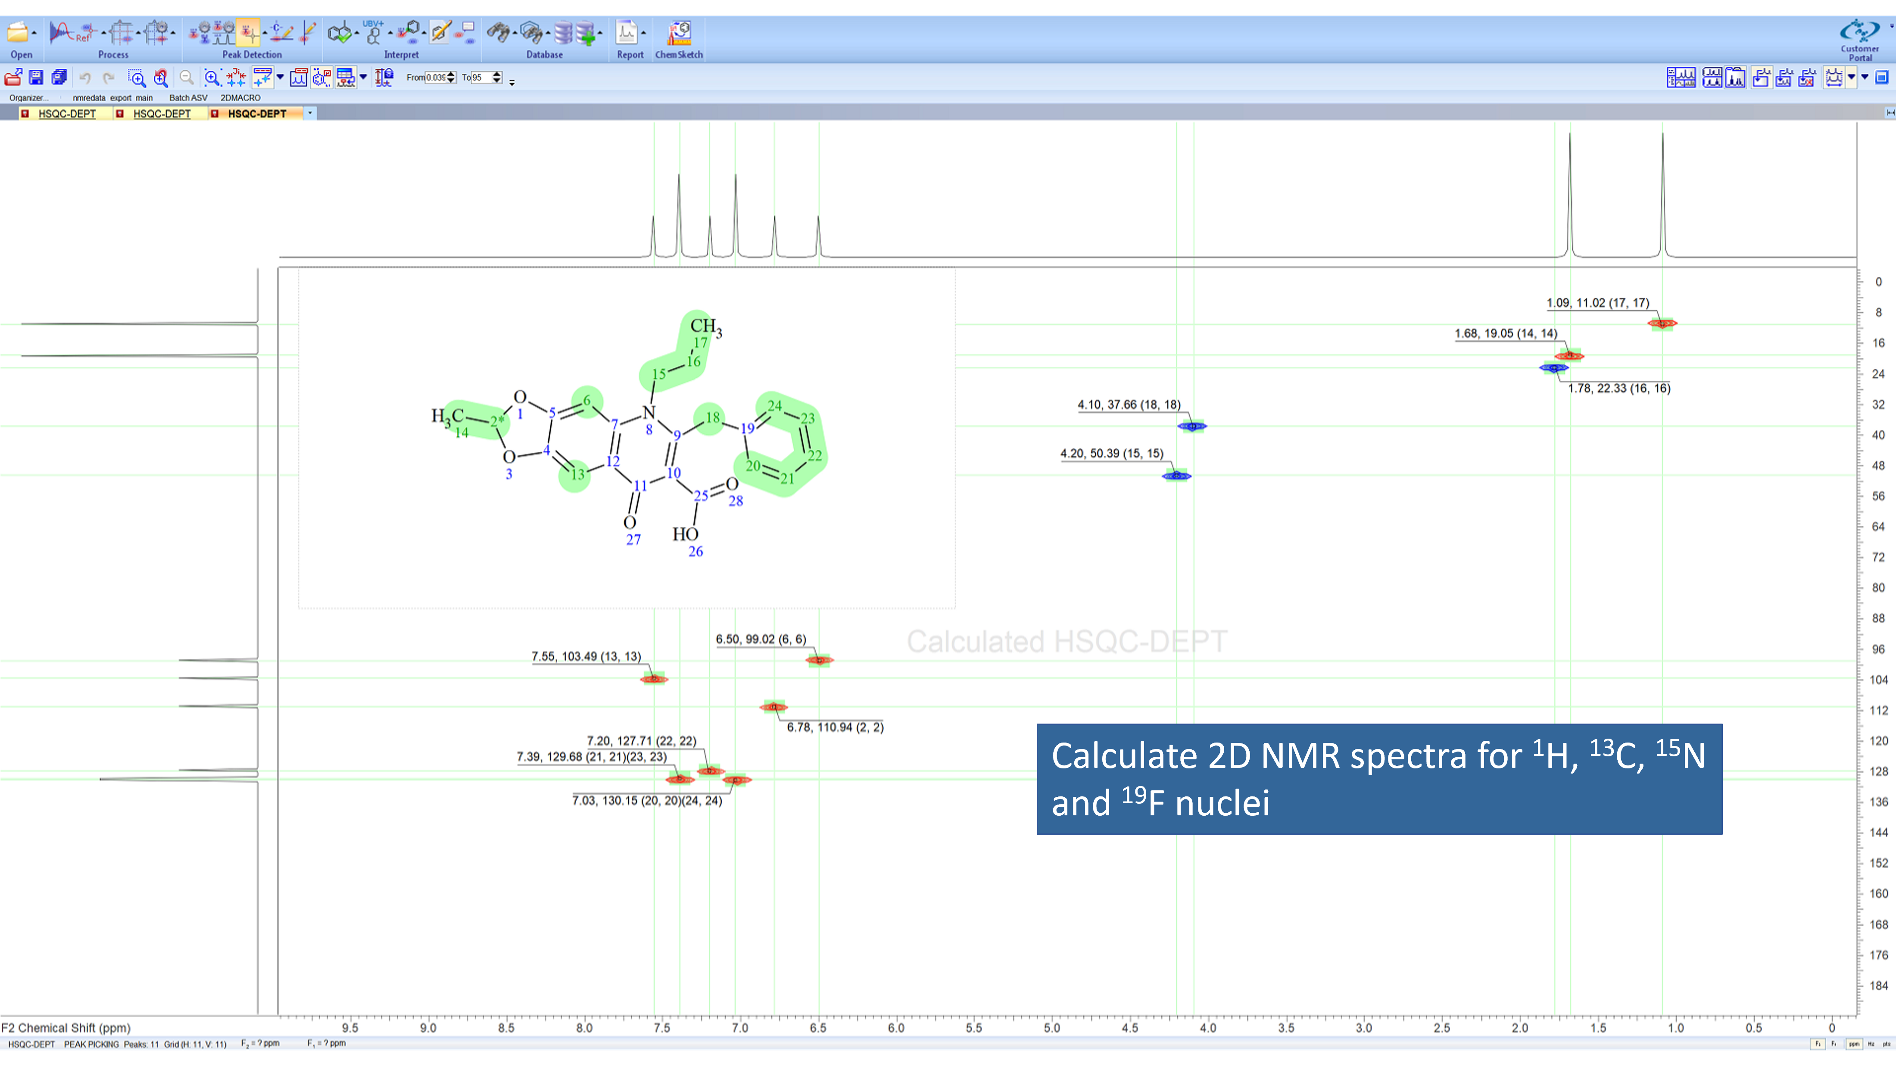This screenshot has width=1896, height=1066.
Task: Toggle the structure display panel button
Action: (321, 77)
